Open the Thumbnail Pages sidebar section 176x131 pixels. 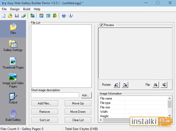[13, 63]
